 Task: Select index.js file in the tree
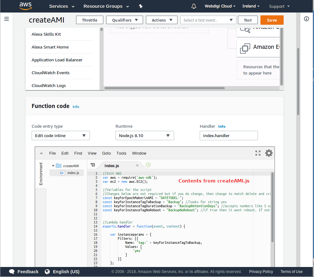(x=67, y=173)
